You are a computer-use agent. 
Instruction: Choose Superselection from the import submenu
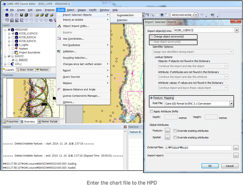click(x=126, y=15)
